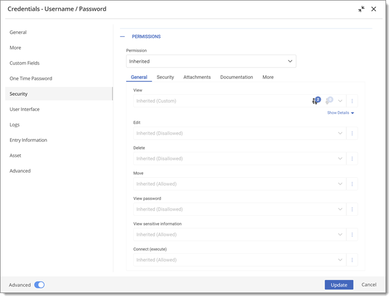This screenshot has height=299, width=392.
Task: Click the Update button
Action: [x=339, y=285]
